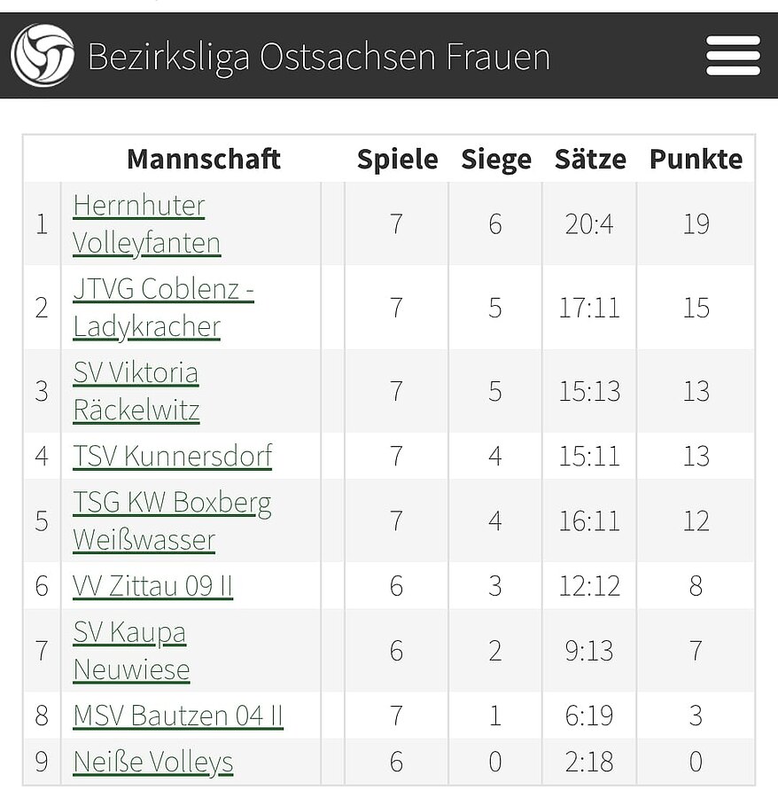Click the 20:4 sets score cell
778x798 pixels.
tap(589, 223)
